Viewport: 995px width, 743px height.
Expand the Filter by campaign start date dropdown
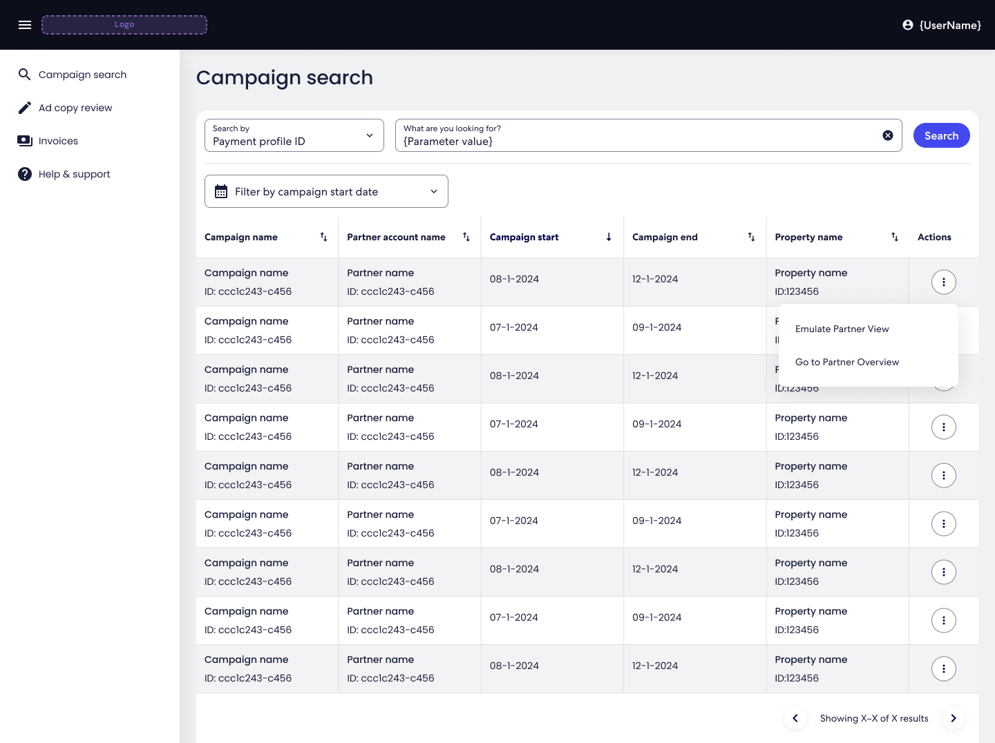point(434,191)
